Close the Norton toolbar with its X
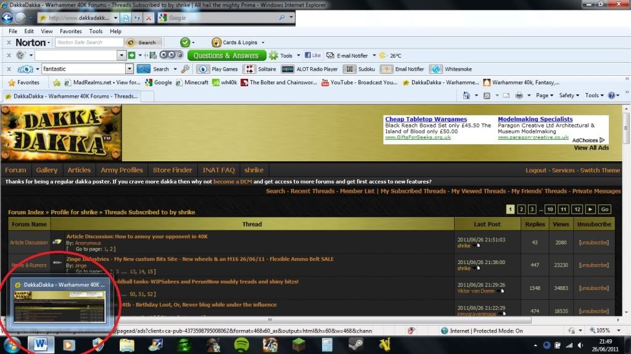The width and height of the screenshot is (631, 354). tap(9, 42)
